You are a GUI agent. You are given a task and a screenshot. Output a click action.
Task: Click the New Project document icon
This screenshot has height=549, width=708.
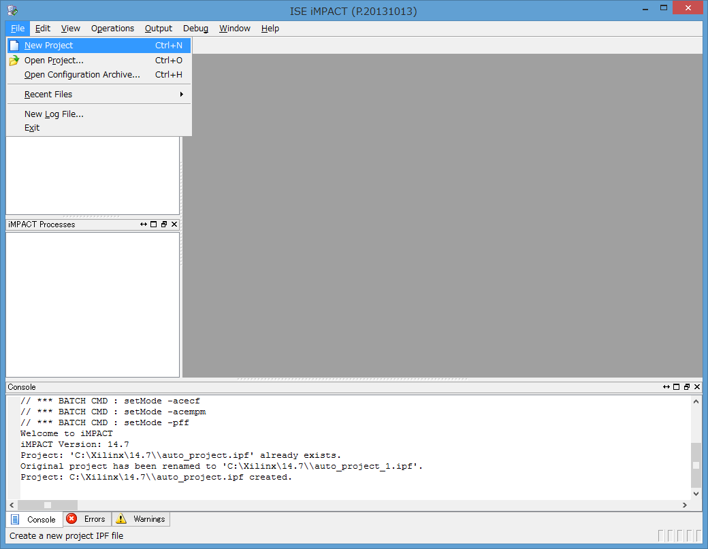click(x=14, y=46)
